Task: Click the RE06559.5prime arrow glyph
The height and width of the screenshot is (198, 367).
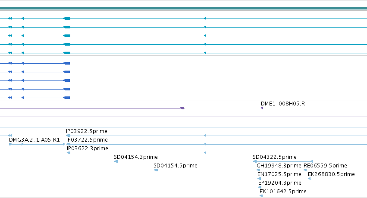Action: pos(305,170)
